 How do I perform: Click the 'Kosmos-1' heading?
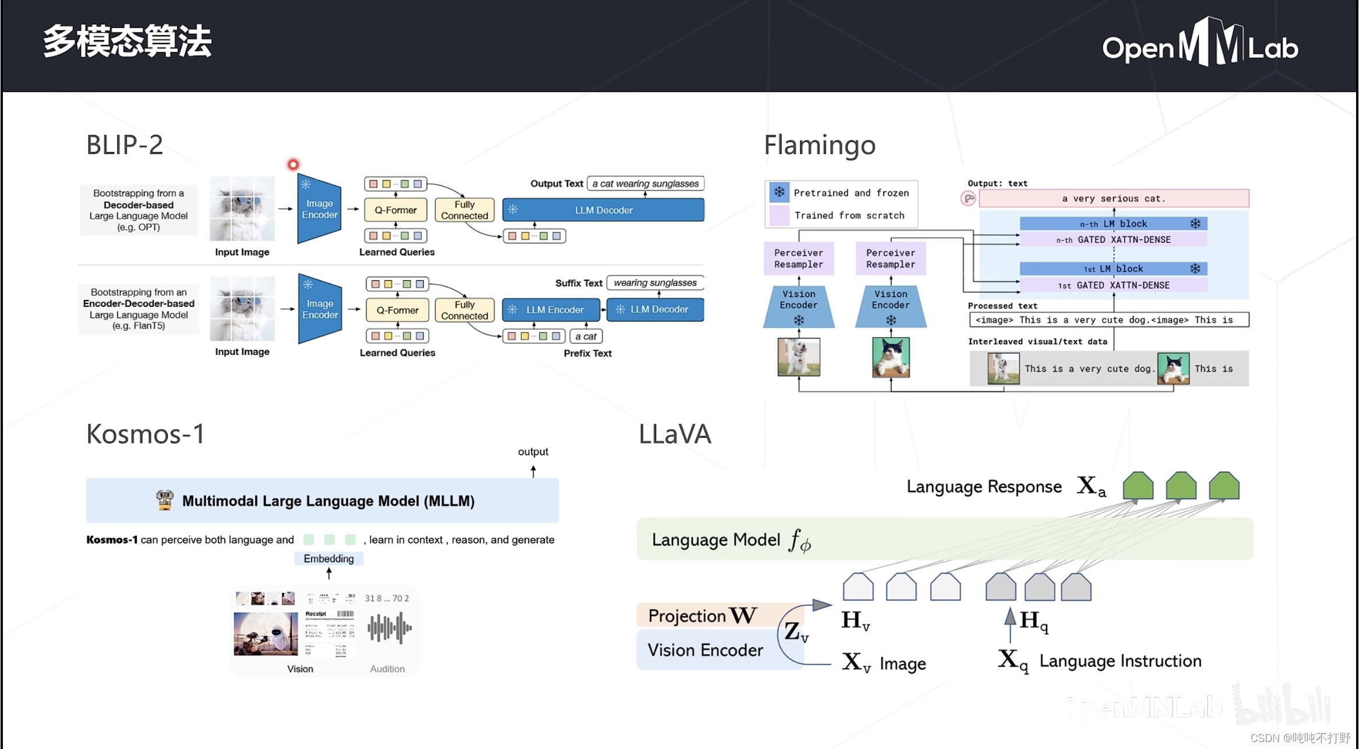pyautogui.click(x=145, y=434)
